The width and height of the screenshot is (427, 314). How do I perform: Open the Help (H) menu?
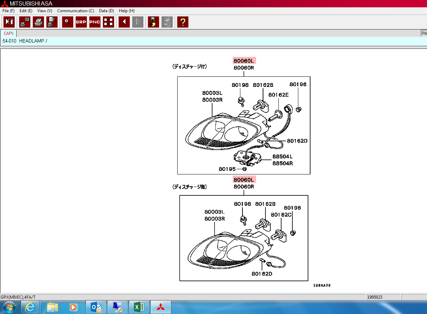(127, 11)
